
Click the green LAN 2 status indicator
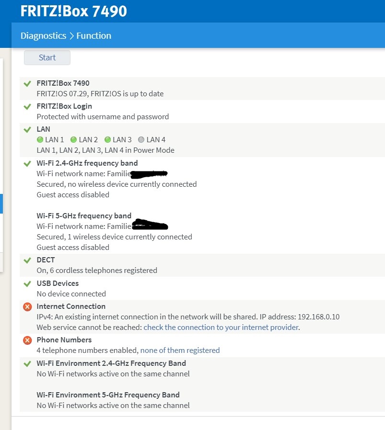pyautogui.click(x=74, y=140)
